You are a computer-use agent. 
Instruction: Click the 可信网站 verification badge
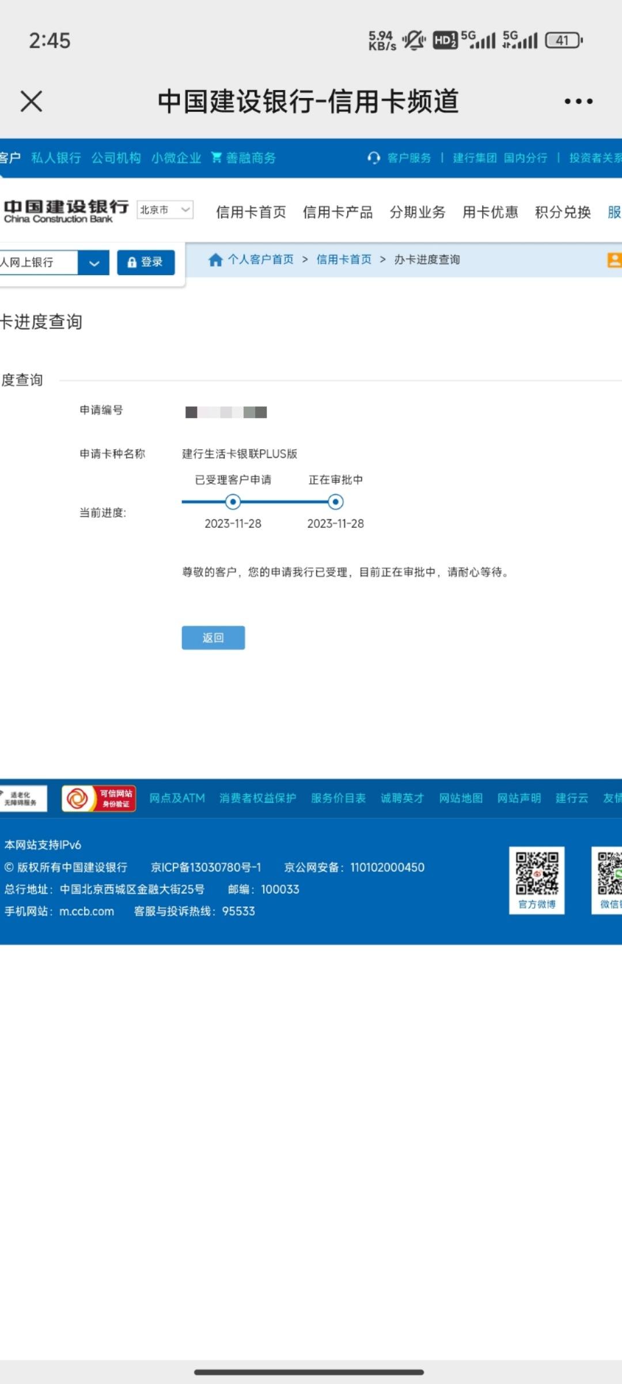coord(98,799)
